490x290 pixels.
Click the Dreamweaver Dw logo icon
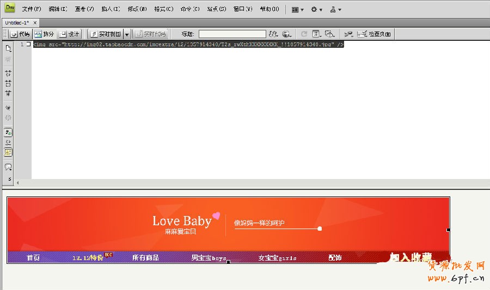click(10, 8)
